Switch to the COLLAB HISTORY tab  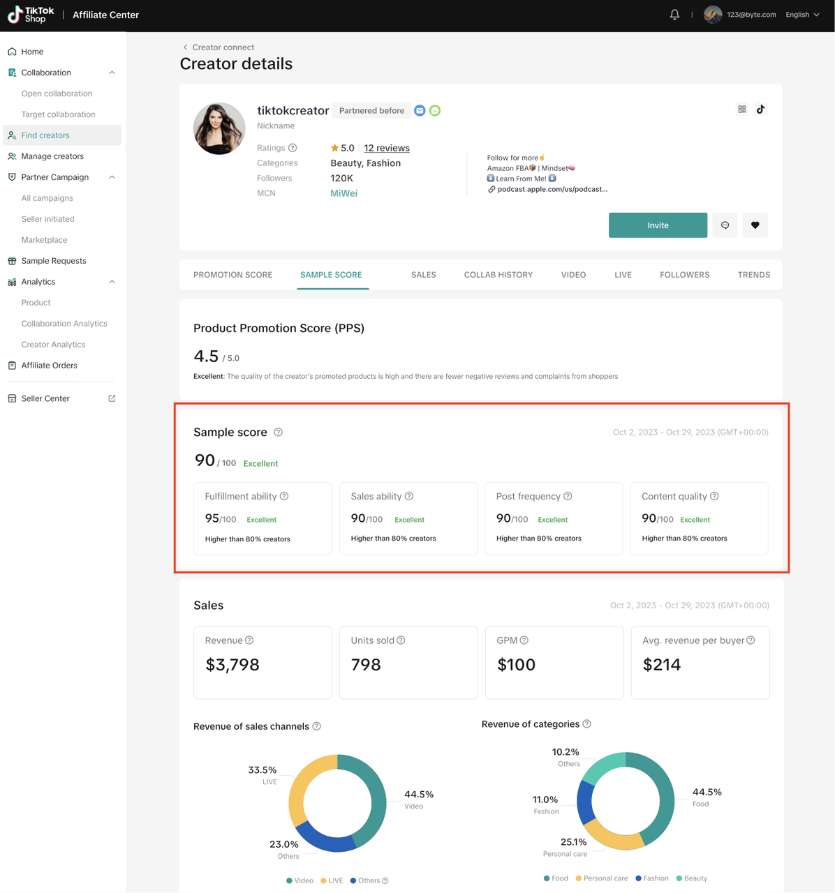(x=498, y=275)
